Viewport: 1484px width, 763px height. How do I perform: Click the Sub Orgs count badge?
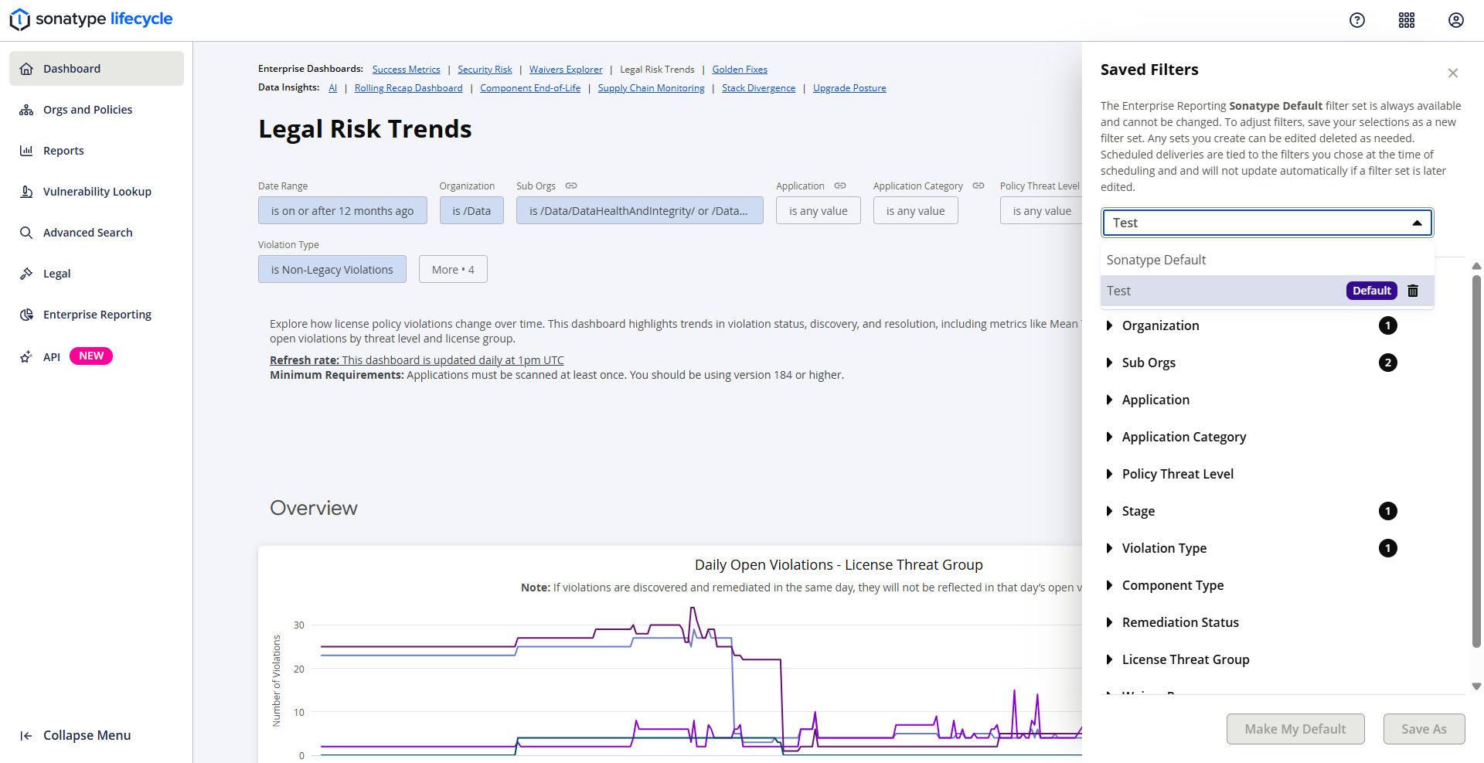[x=1388, y=363]
